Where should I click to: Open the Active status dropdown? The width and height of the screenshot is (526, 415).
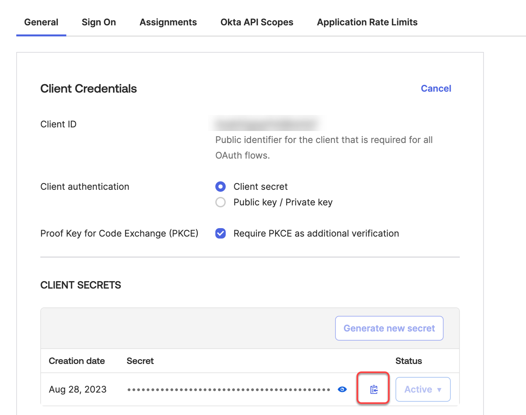pos(423,389)
